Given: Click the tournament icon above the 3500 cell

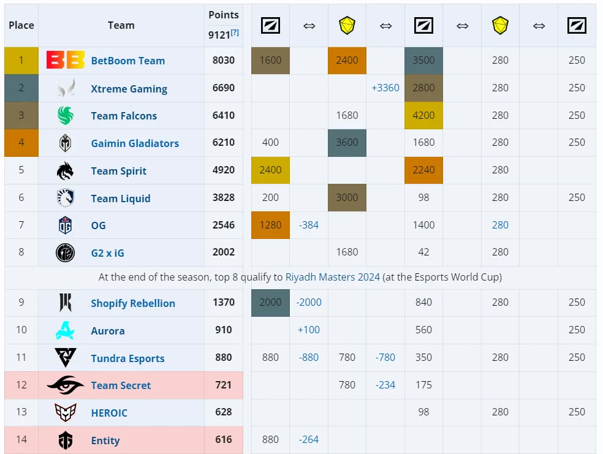Looking at the screenshot, I should 423,26.
